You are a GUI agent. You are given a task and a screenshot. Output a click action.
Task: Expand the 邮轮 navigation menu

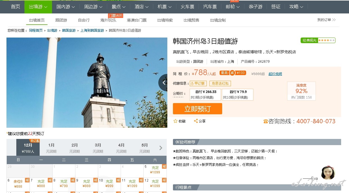tap(233, 7)
